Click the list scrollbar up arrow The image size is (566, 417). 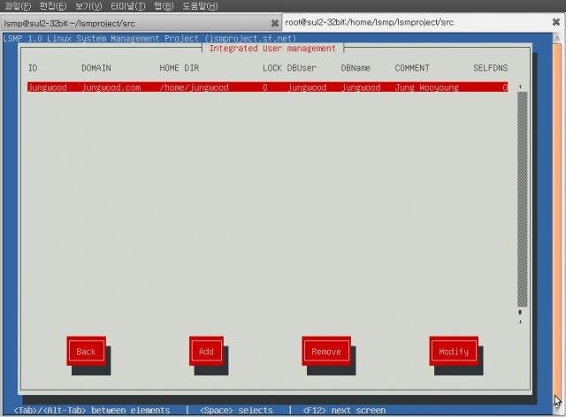point(520,87)
